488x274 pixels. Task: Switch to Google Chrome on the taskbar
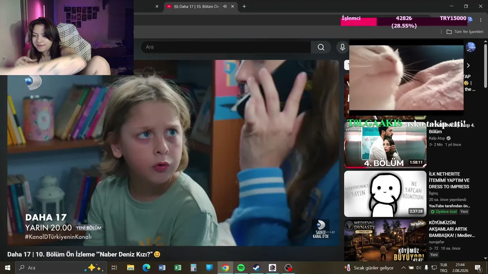pyautogui.click(x=225, y=268)
